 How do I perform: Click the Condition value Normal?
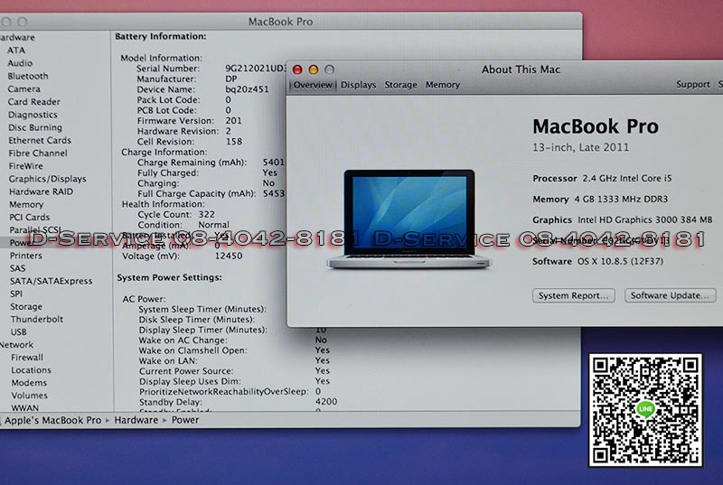coord(213,225)
